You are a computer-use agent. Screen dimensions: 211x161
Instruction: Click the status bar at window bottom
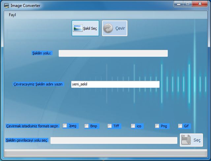click(x=105, y=153)
